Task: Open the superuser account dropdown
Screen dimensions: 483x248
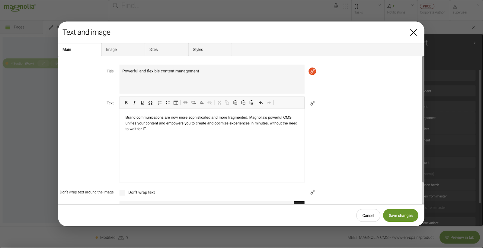Action: (478, 5)
